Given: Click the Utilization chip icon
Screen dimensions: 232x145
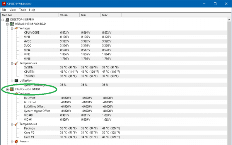Looking at the screenshot, I should point(16,81).
